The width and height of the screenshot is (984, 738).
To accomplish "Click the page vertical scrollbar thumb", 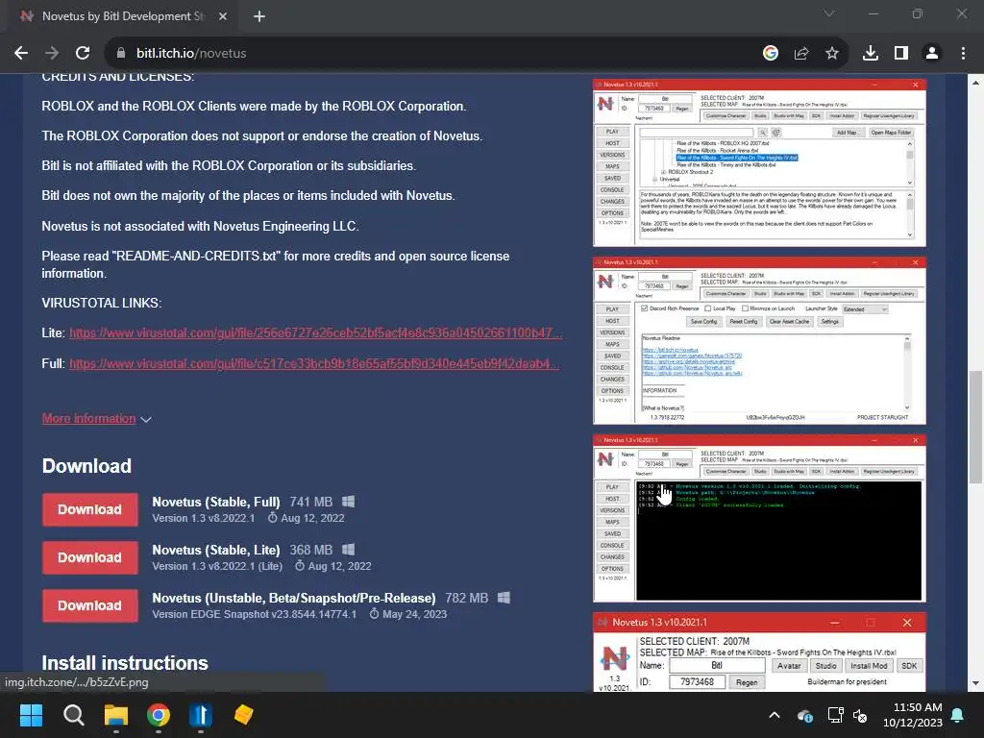I will pos(975,428).
